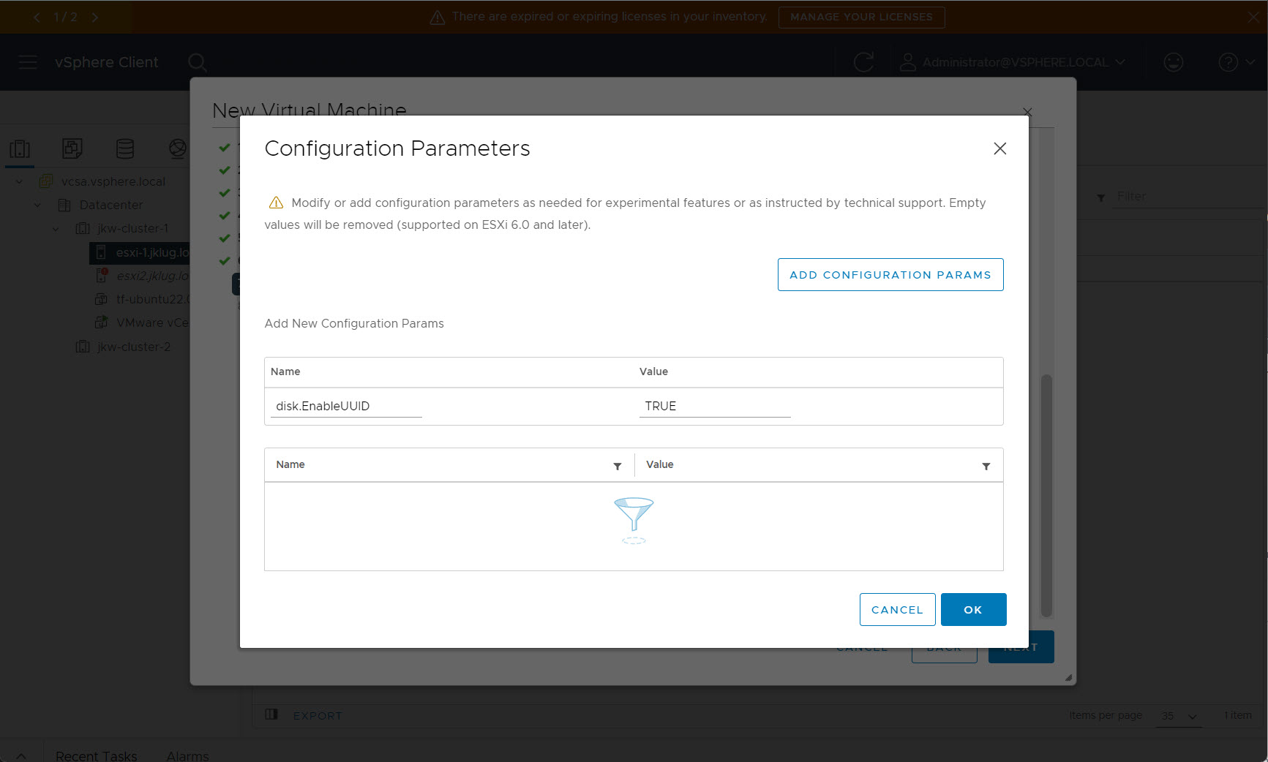The image size is (1268, 762).
Task: Close the Configuration Parameters dialog
Action: tap(999, 148)
